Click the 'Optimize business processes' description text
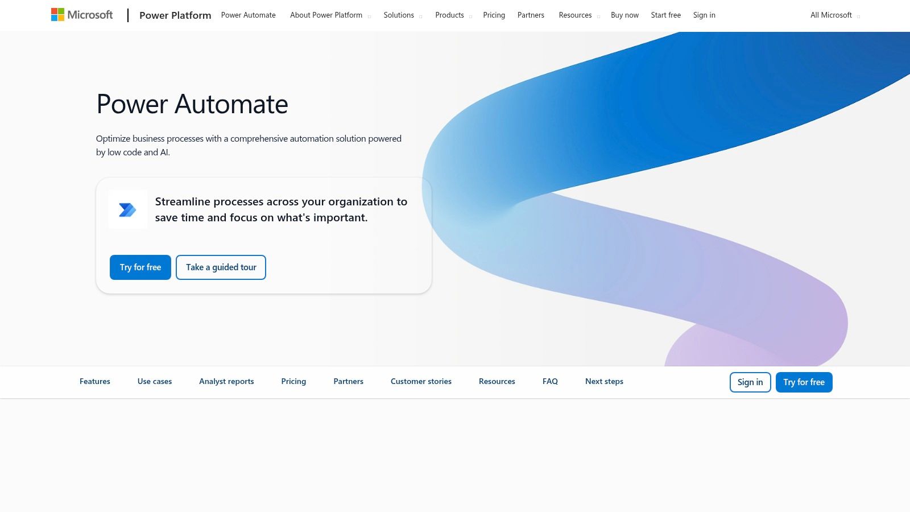The width and height of the screenshot is (910, 512). click(x=249, y=145)
